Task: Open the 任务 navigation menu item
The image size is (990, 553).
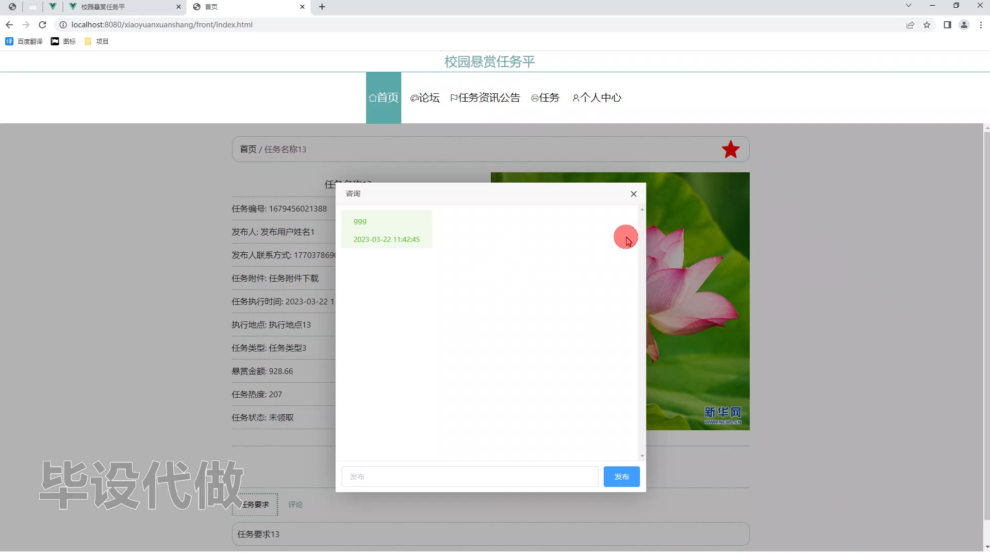Action: (545, 97)
